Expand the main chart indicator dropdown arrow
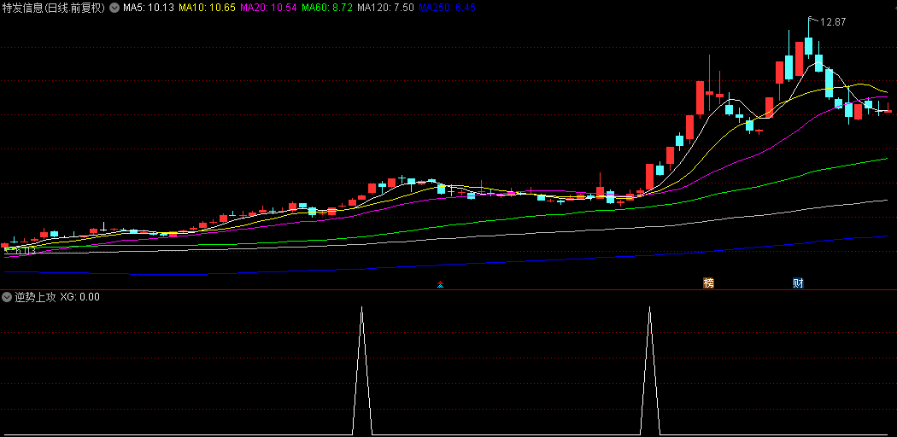 pos(114,8)
